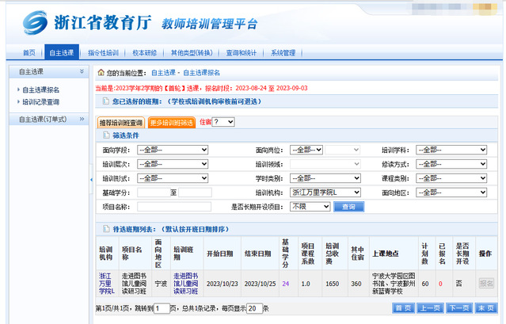Open the 培训形式 dropdown

[x=173, y=178]
